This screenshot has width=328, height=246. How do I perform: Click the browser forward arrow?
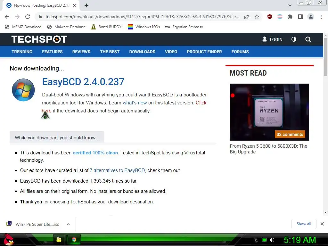pos(17,17)
